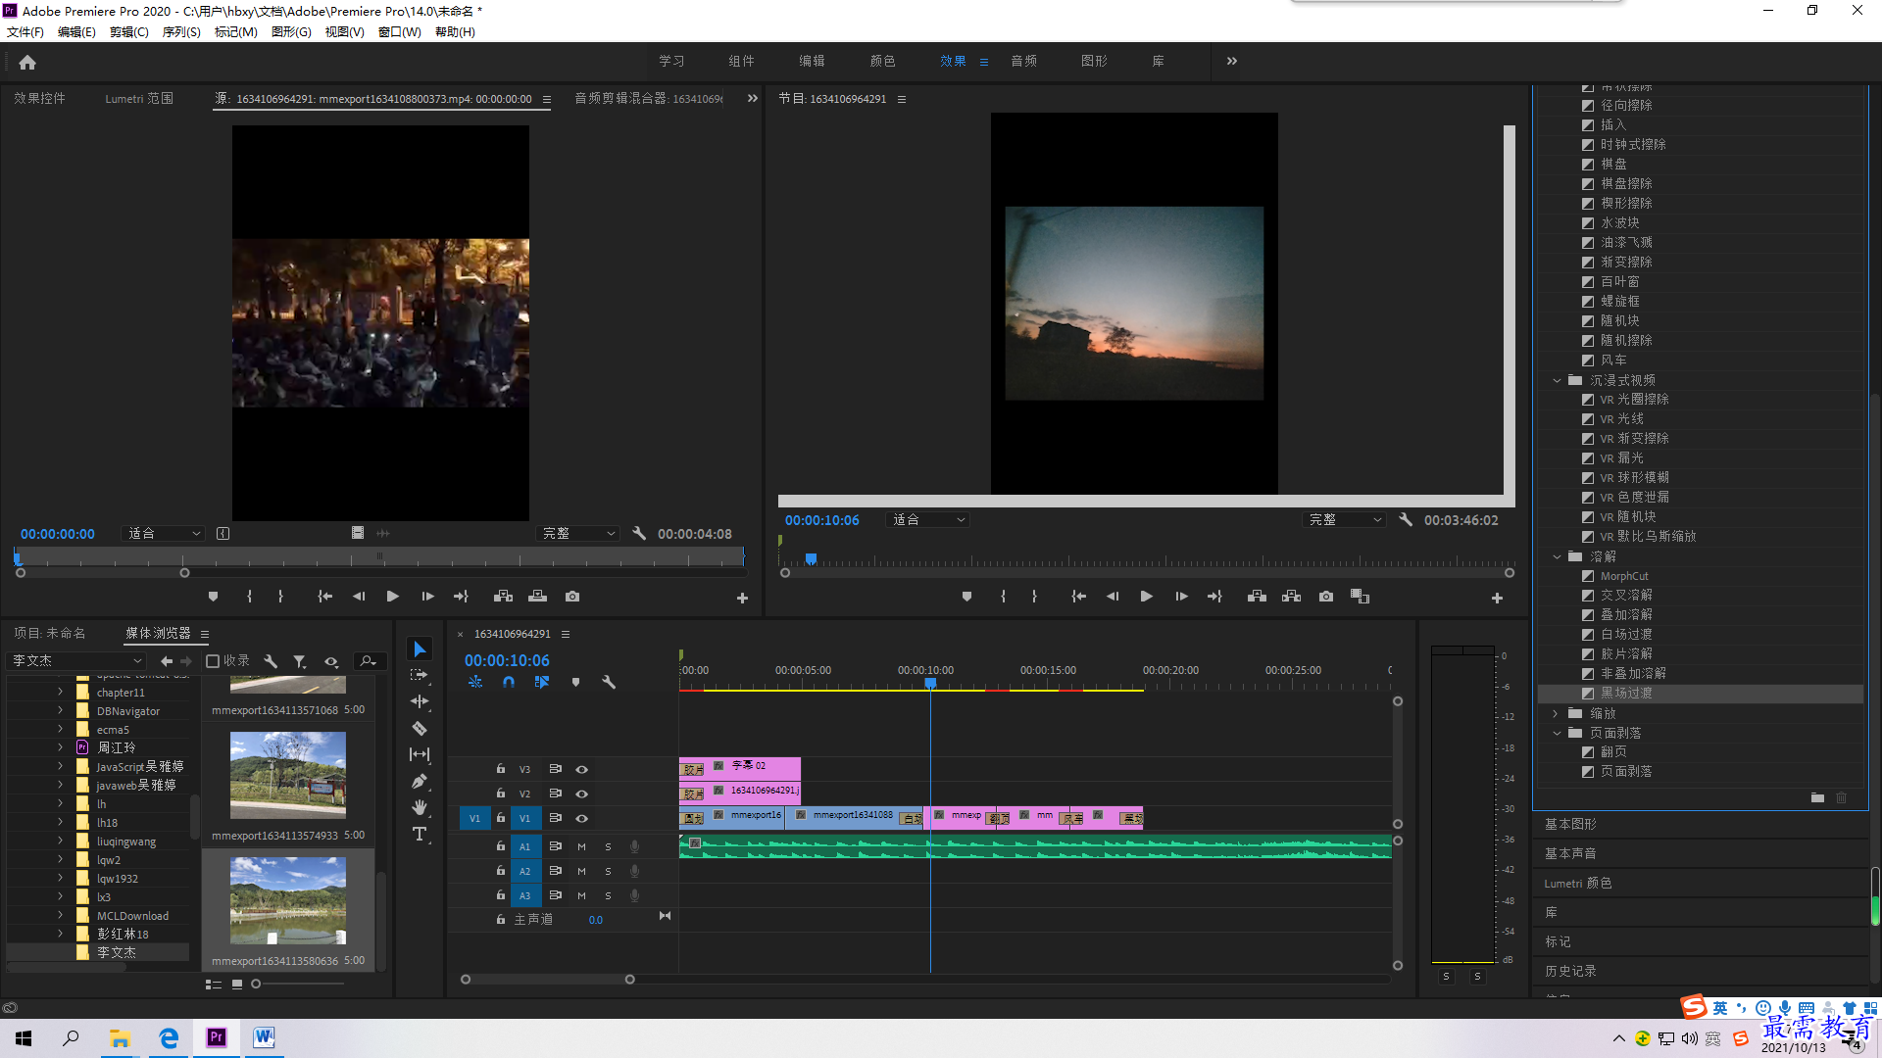Open Program monitor settings wrench

[1406, 520]
